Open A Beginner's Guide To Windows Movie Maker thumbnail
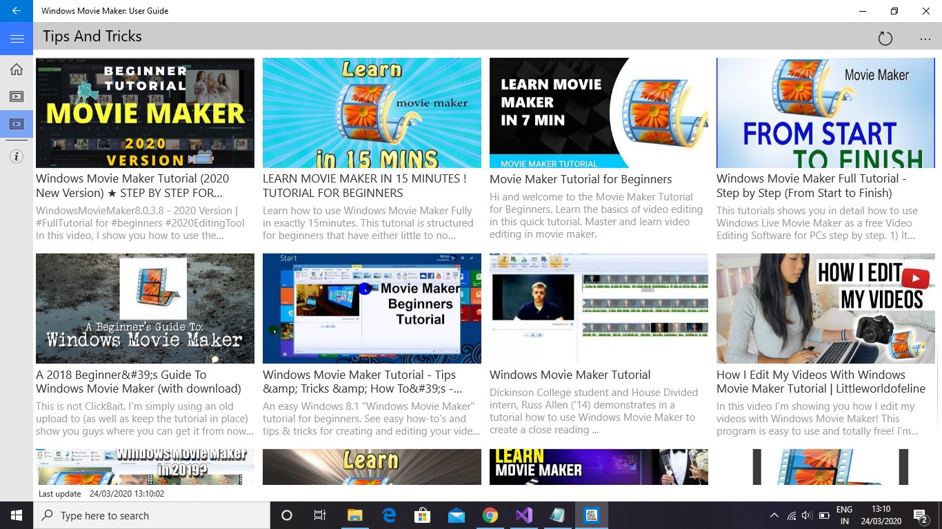Viewport: 942px width, 529px height. (x=145, y=309)
